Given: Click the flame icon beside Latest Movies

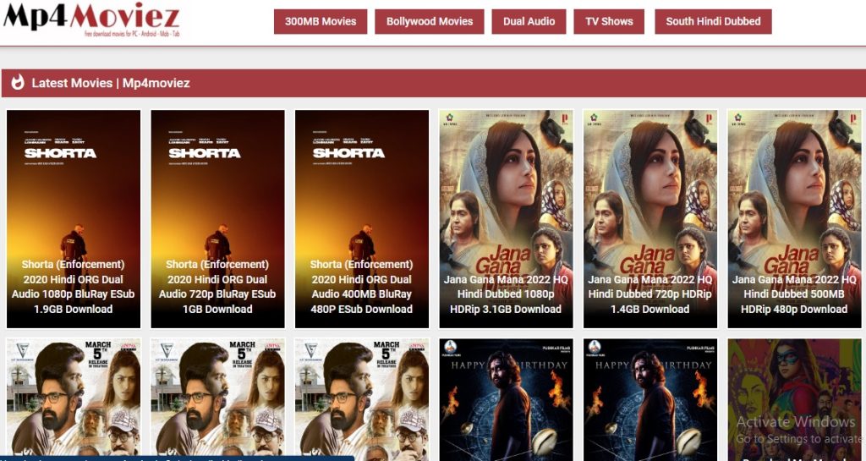Looking at the screenshot, I should point(18,83).
